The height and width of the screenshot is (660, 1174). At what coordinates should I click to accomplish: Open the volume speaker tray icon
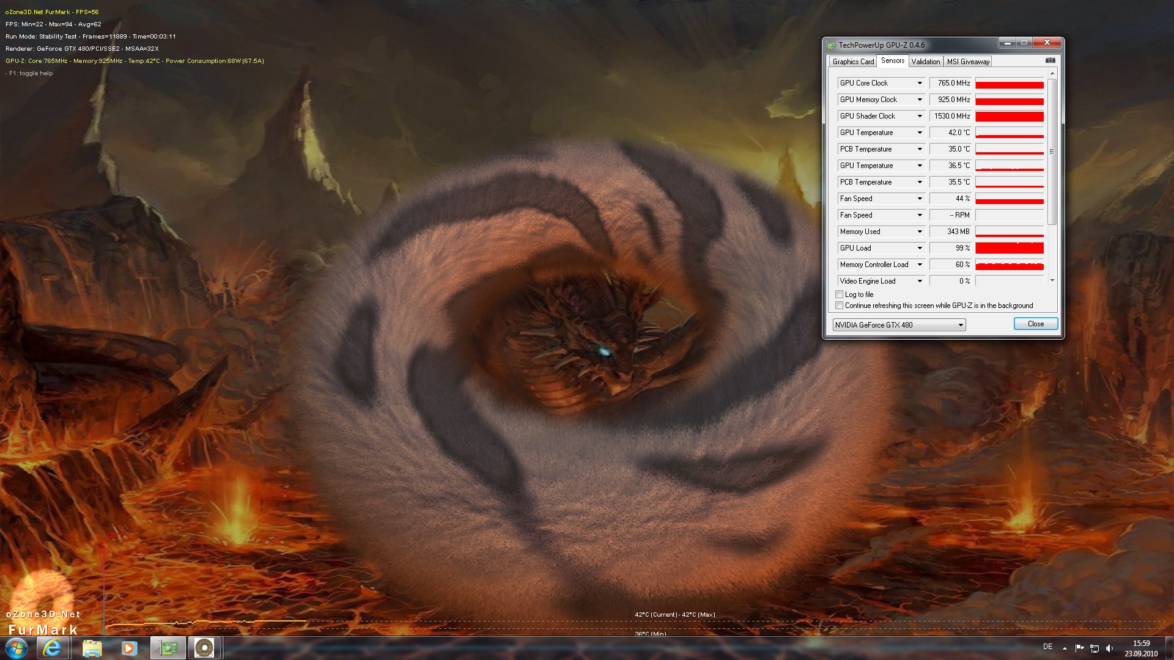[x=1110, y=648]
